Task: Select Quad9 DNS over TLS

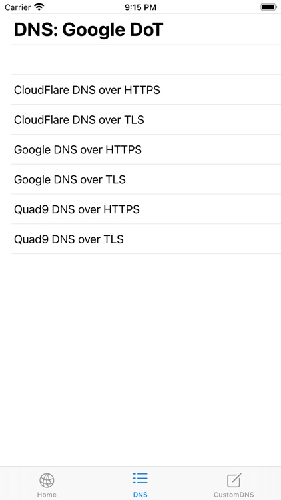Action: click(x=146, y=239)
